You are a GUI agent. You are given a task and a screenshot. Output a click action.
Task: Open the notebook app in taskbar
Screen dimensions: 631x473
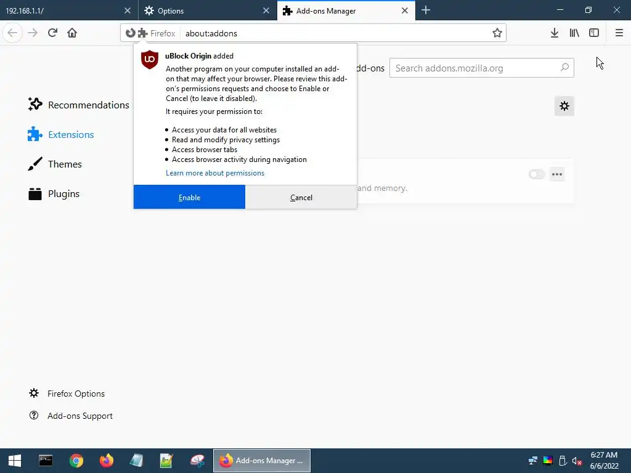(x=136, y=461)
